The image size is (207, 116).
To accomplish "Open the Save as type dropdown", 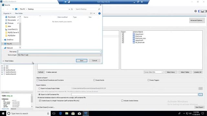I will [59, 55].
